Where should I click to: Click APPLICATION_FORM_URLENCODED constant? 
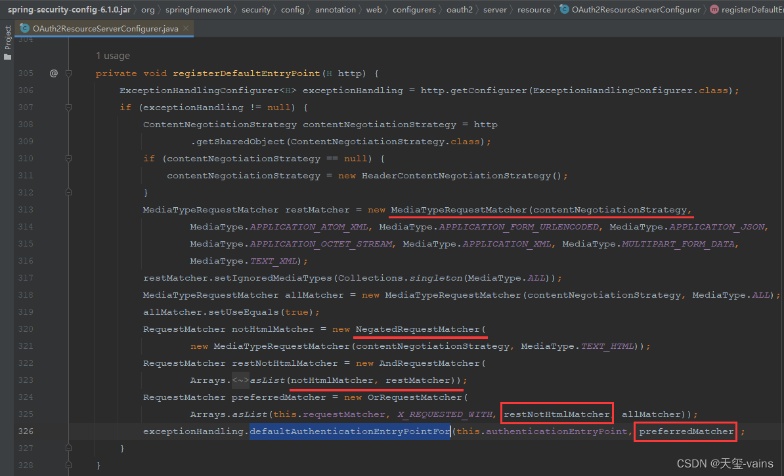(x=519, y=227)
